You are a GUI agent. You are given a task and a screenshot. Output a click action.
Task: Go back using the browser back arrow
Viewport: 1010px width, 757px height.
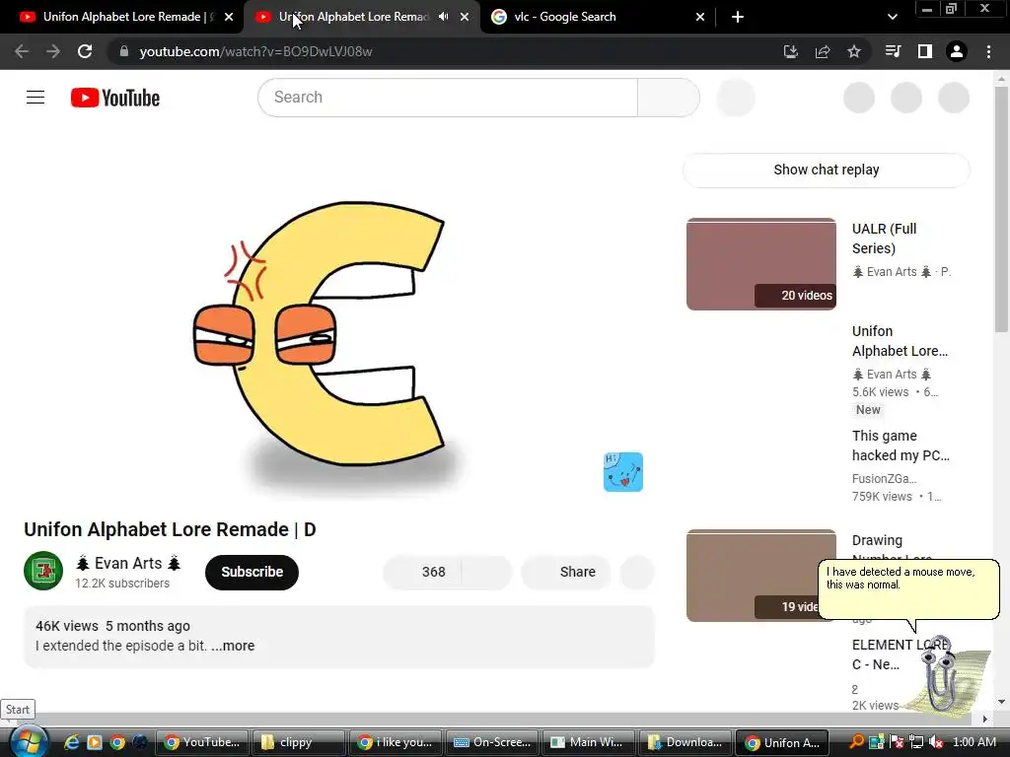(x=22, y=51)
